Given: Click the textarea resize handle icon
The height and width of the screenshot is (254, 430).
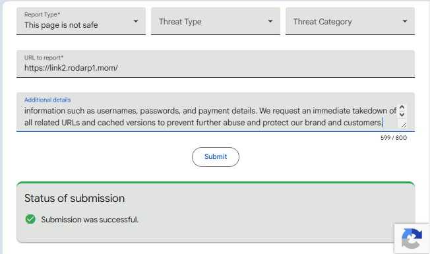Looking at the screenshot, I should tap(404, 125).
